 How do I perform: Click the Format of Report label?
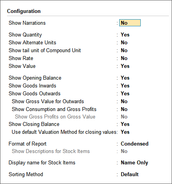[27, 144]
